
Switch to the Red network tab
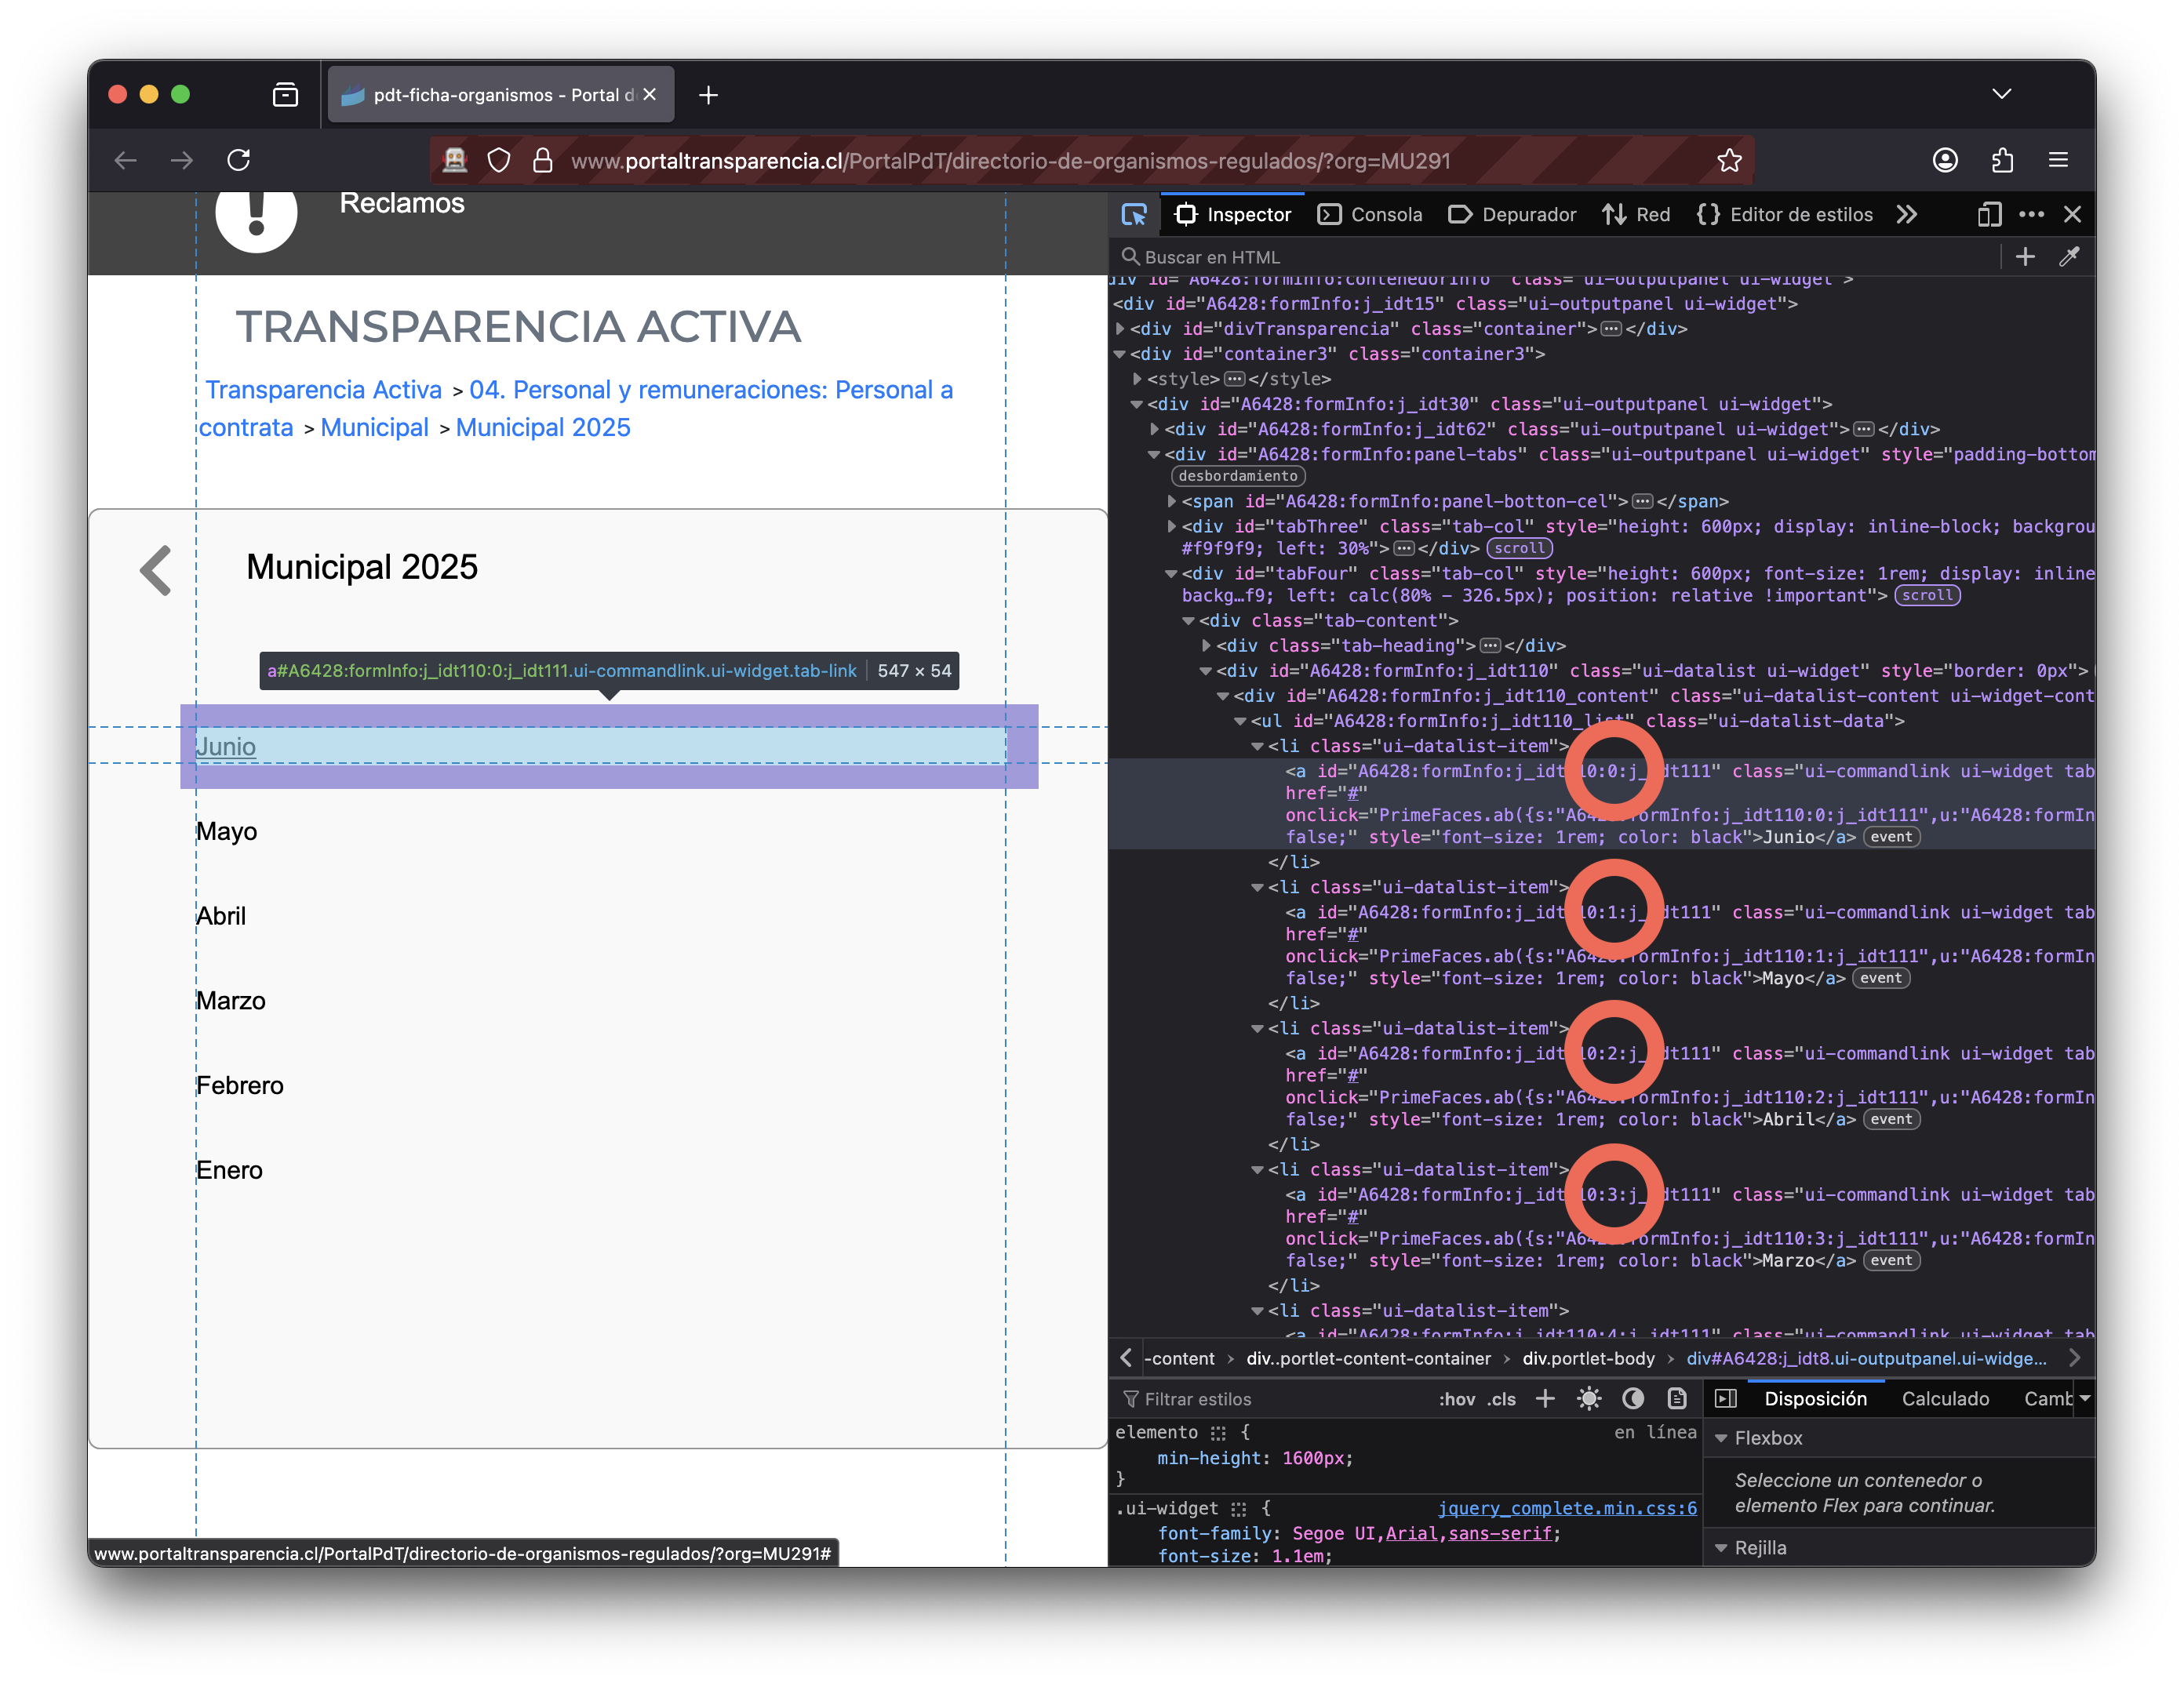(x=1636, y=214)
